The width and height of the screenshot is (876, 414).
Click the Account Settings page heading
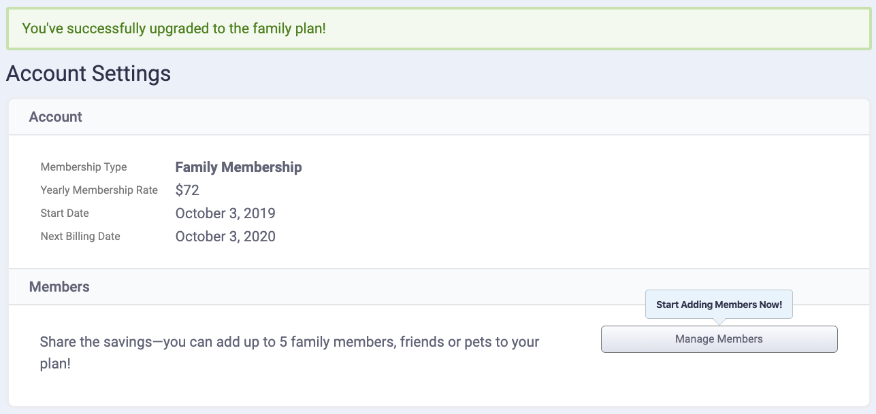(x=88, y=73)
